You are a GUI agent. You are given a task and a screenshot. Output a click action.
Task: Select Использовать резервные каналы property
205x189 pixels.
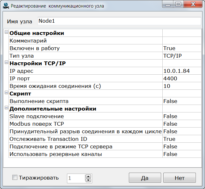tap(86, 154)
